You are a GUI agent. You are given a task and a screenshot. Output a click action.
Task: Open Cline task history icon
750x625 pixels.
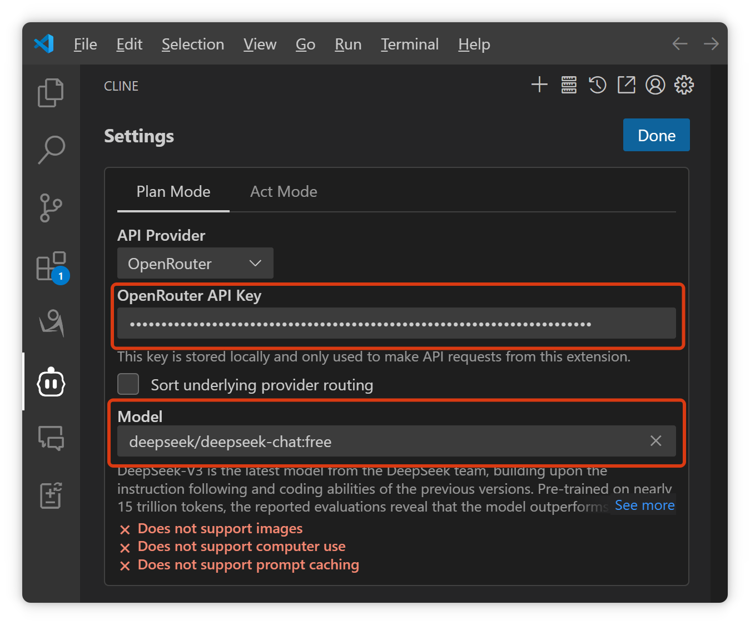click(598, 85)
